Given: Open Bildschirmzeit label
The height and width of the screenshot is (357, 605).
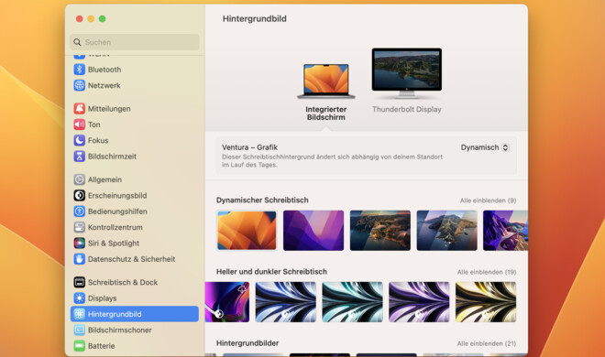Looking at the screenshot, I should [112, 157].
